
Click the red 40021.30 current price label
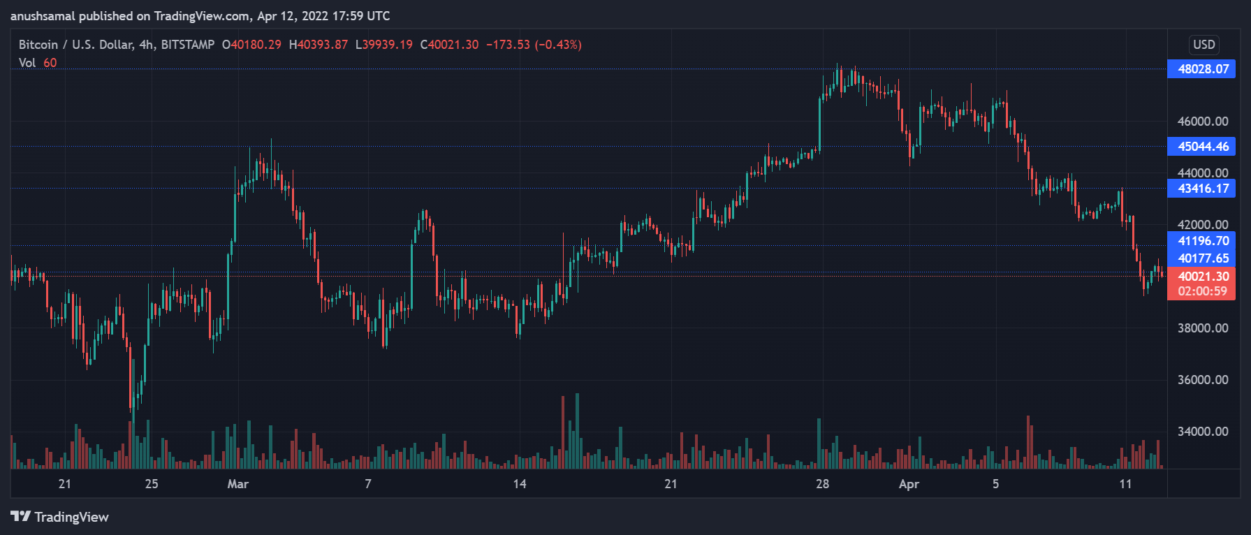click(x=1202, y=277)
